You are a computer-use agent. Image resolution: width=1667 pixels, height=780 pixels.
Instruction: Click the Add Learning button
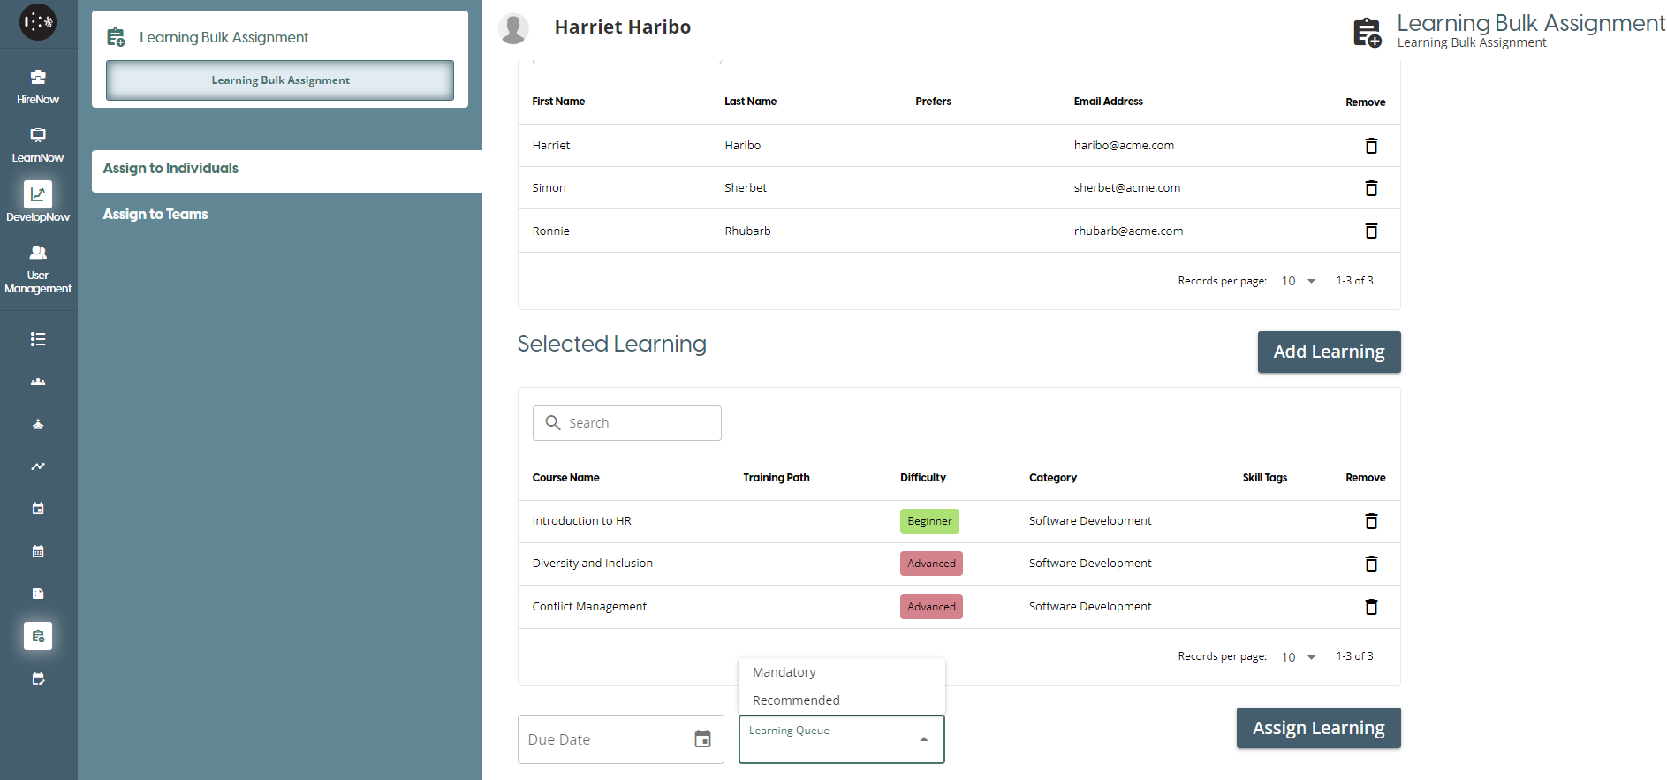tap(1329, 352)
